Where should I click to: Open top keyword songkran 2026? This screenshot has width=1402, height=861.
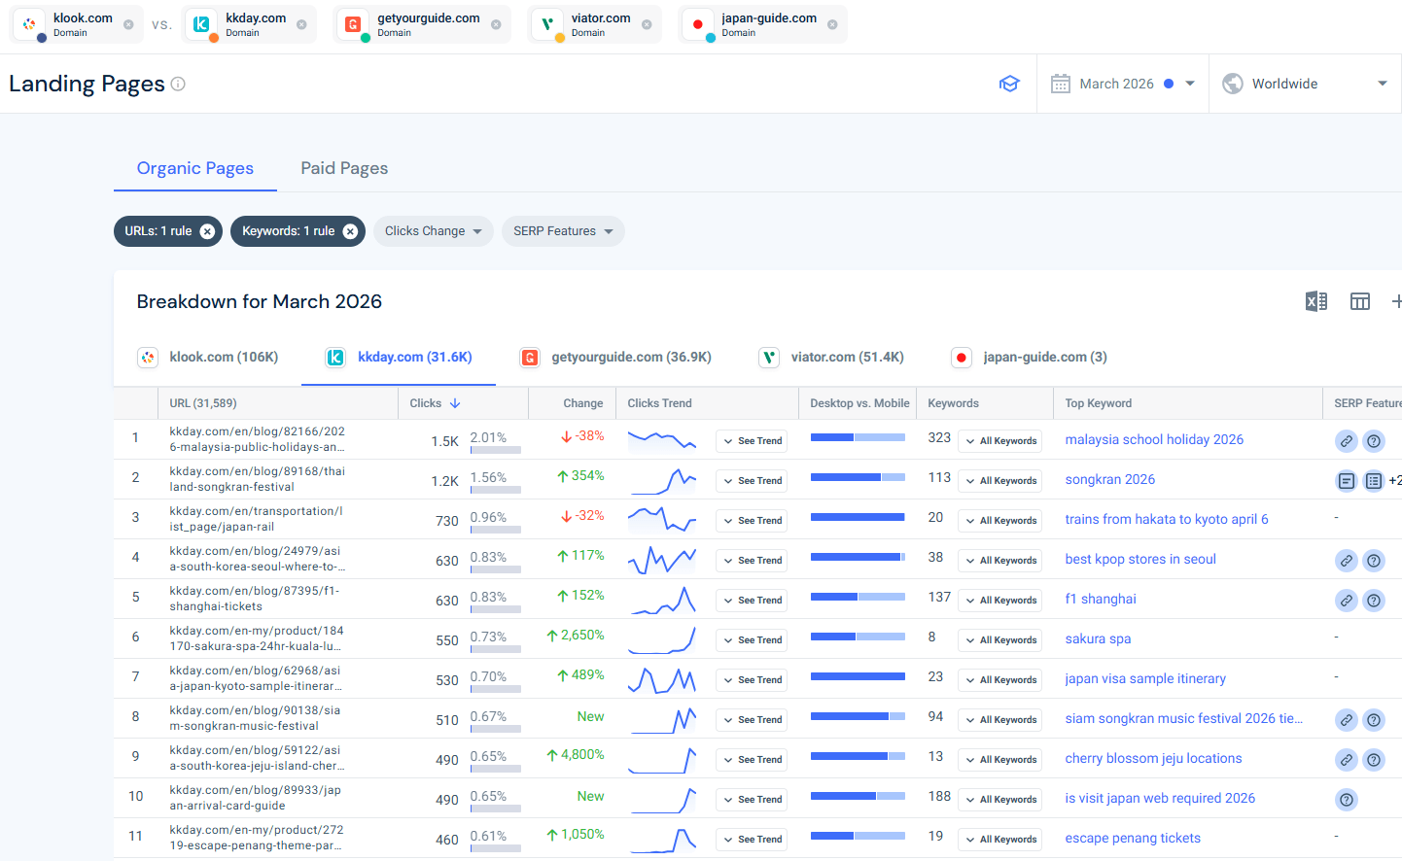point(1110,479)
